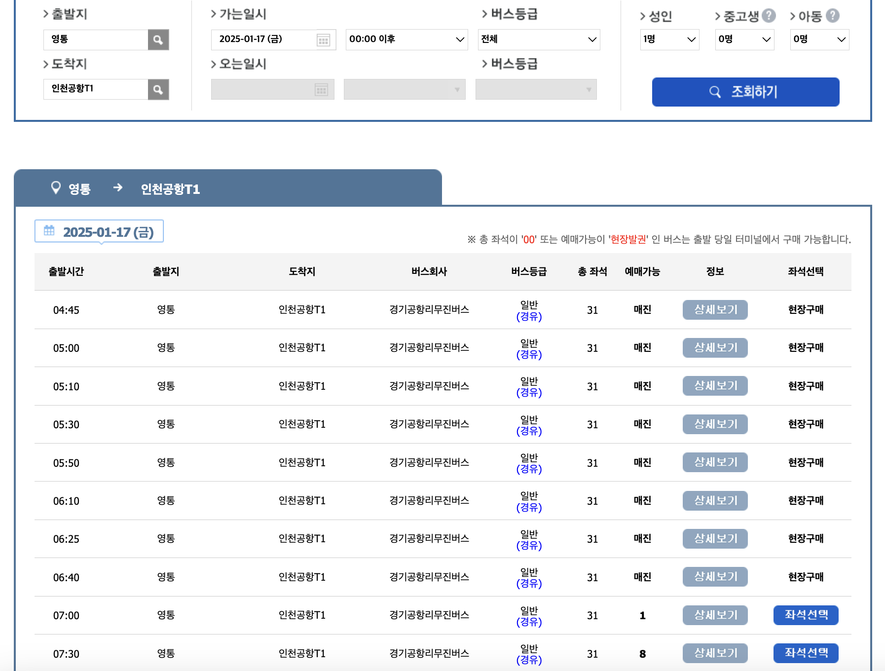Click 좌석선택 for the 07:30 bus
The image size is (885, 671).
tap(806, 653)
